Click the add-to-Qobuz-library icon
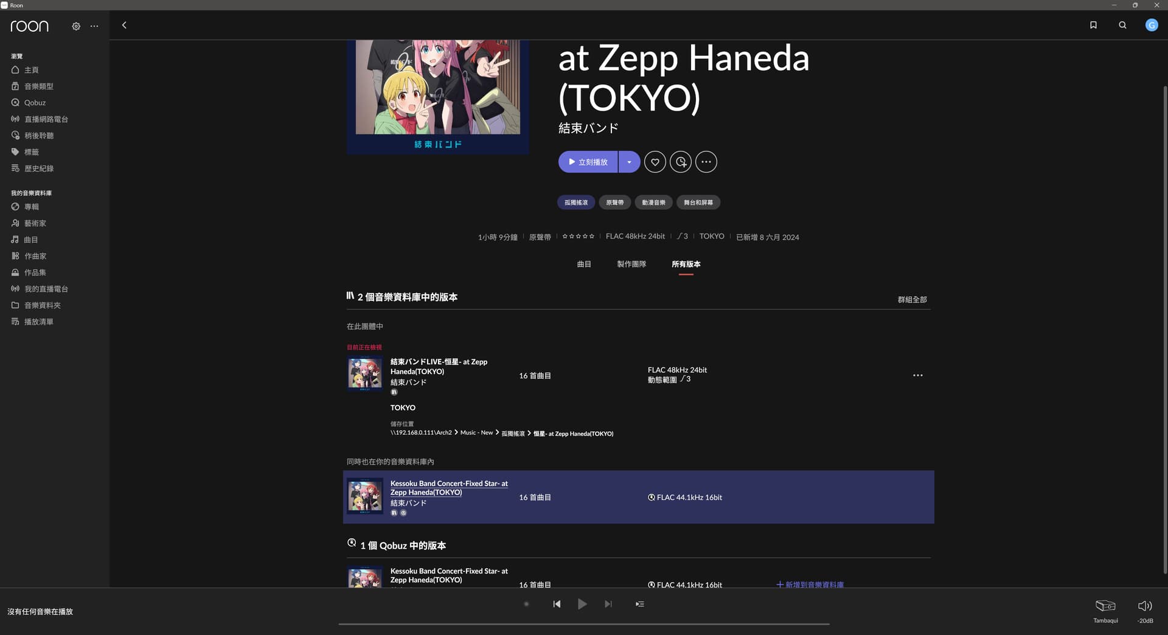This screenshot has height=635, width=1168. [x=681, y=162]
